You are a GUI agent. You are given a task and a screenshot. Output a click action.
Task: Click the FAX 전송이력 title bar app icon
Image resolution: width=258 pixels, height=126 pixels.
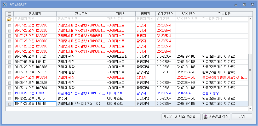point(5,4)
